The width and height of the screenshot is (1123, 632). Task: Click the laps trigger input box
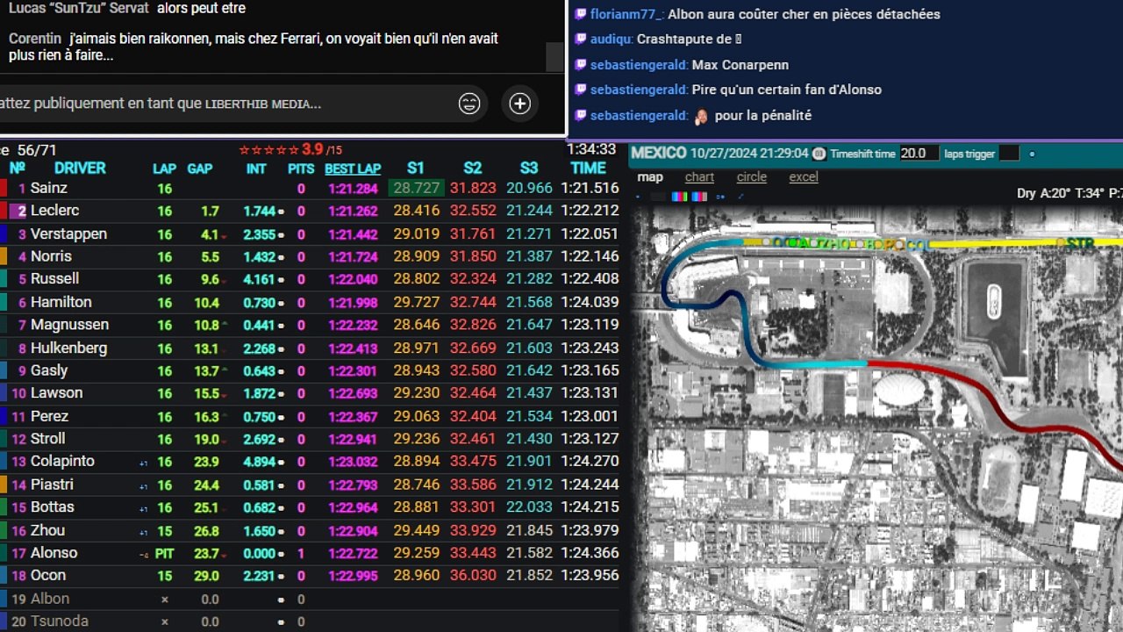[x=1009, y=154]
